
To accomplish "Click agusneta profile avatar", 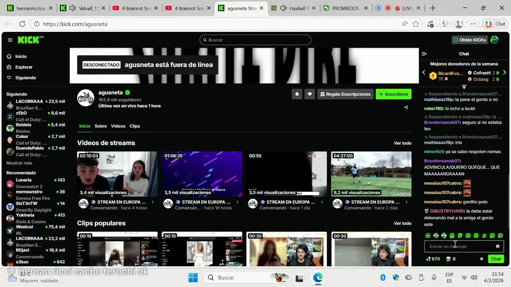I will 85,98.
